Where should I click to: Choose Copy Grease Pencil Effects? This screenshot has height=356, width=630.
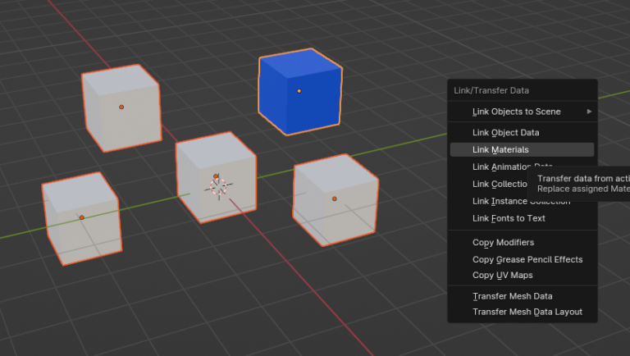(x=527, y=259)
